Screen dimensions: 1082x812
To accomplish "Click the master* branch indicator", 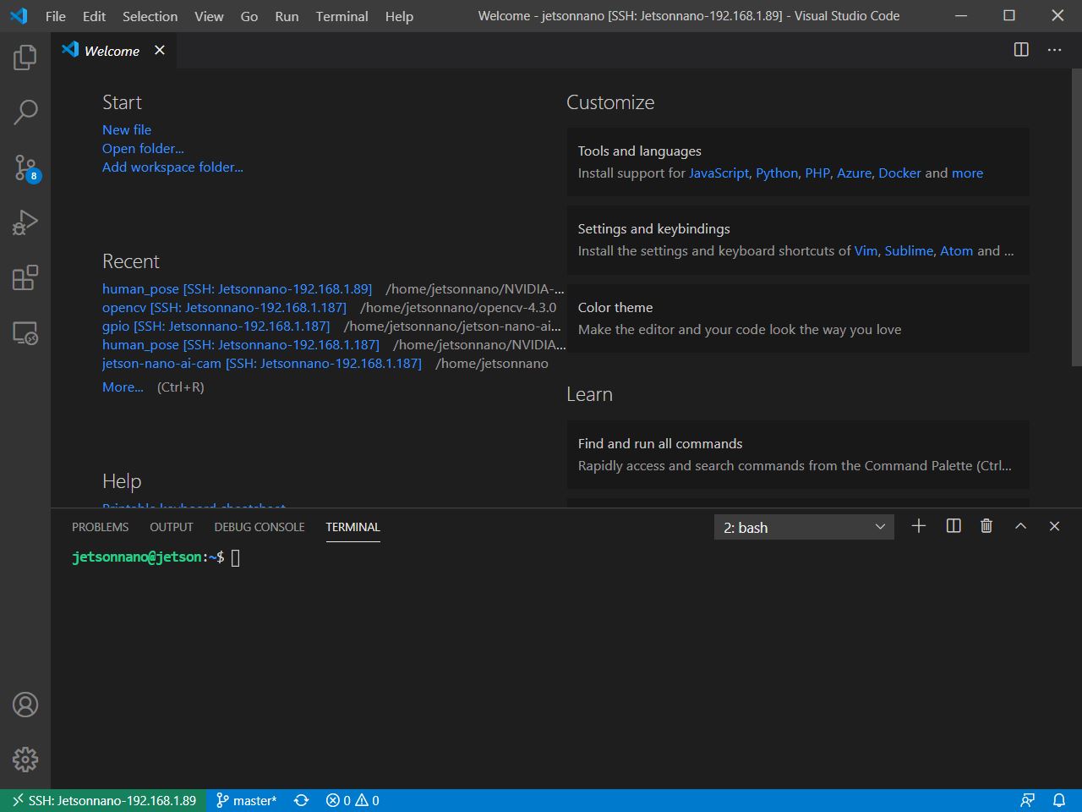I will pyautogui.click(x=246, y=800).
